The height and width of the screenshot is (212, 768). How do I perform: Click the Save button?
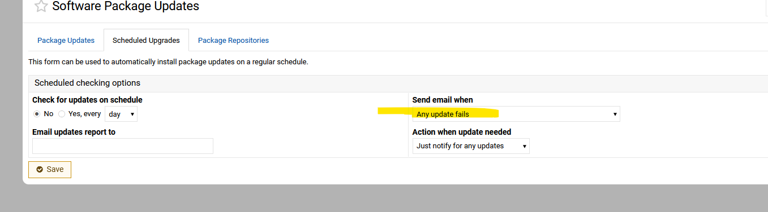tap(50, 169)
